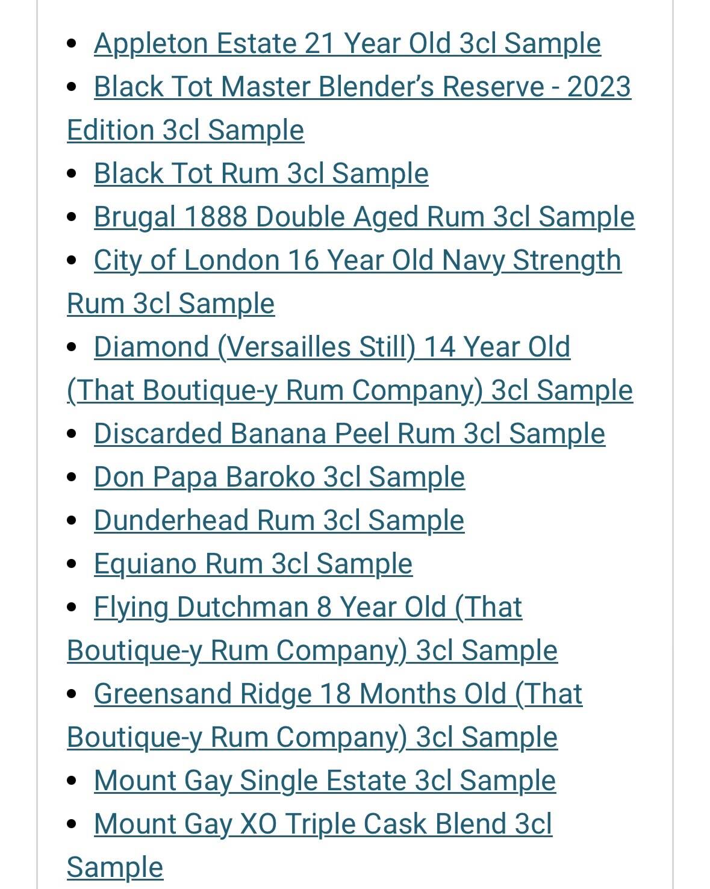Screen dimensions: 710x889
Task: Click the Black Tot Rum 3cl Sample link
Action: tap(261, 173)
